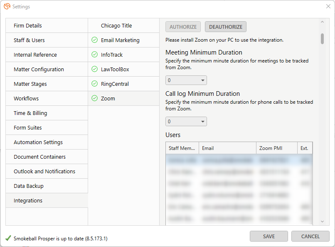
Task: Select the Integrations section
Action: (x=47, y=200)
